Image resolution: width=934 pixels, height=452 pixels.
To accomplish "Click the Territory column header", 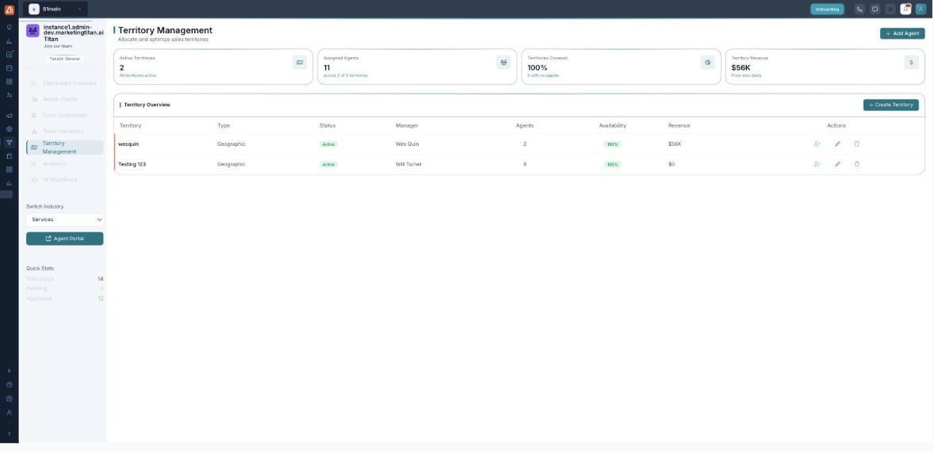I will coord(131,125).
